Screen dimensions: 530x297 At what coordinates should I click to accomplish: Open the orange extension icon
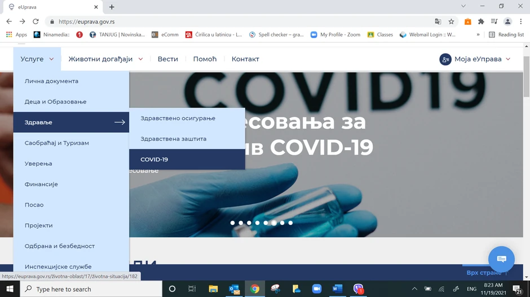(x=468, y=21)
